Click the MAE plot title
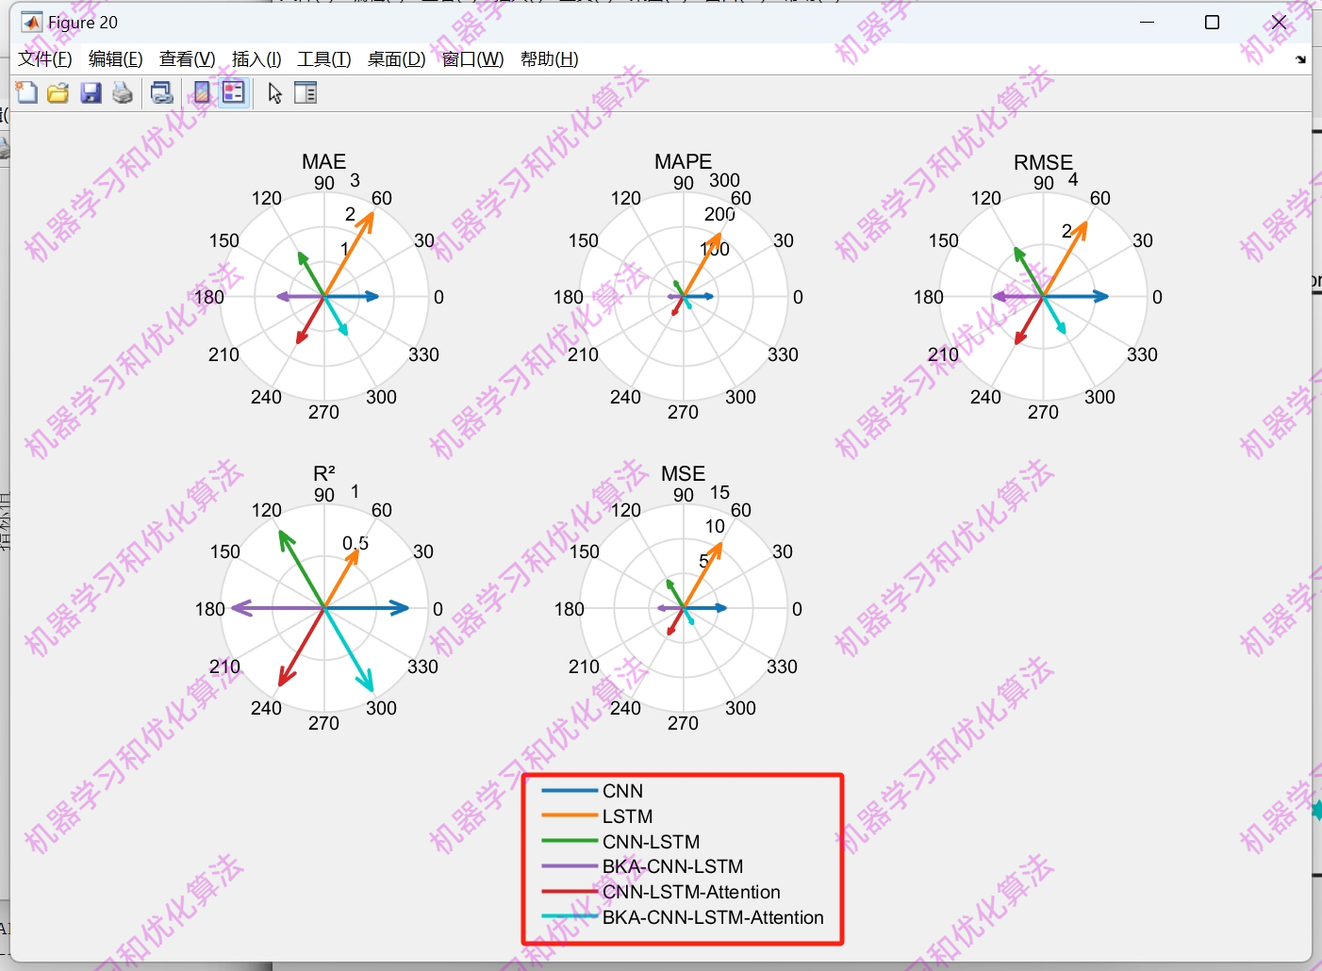The height and width of the screenshot is (971, 1322). [x=324, y=162]
